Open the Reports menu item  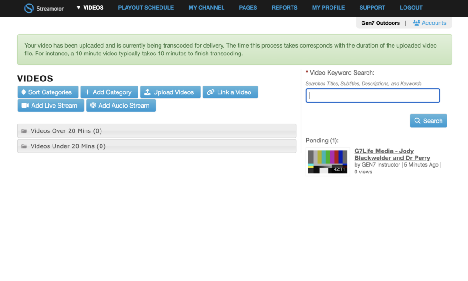[x=284, y=8]
